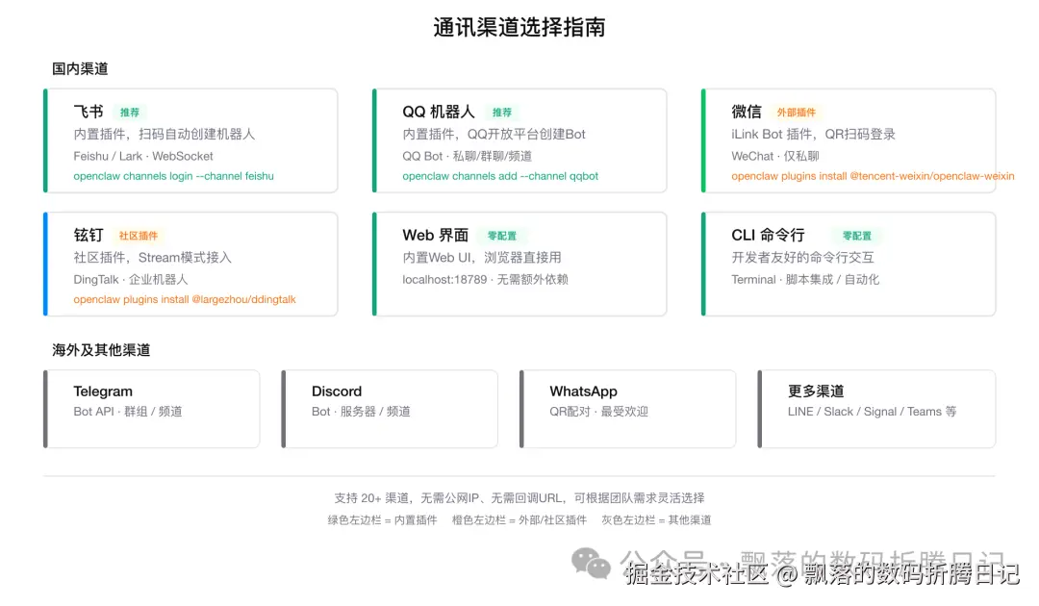Click the Web 界面 card title
1039x606 pixels.
coord(436,235)
